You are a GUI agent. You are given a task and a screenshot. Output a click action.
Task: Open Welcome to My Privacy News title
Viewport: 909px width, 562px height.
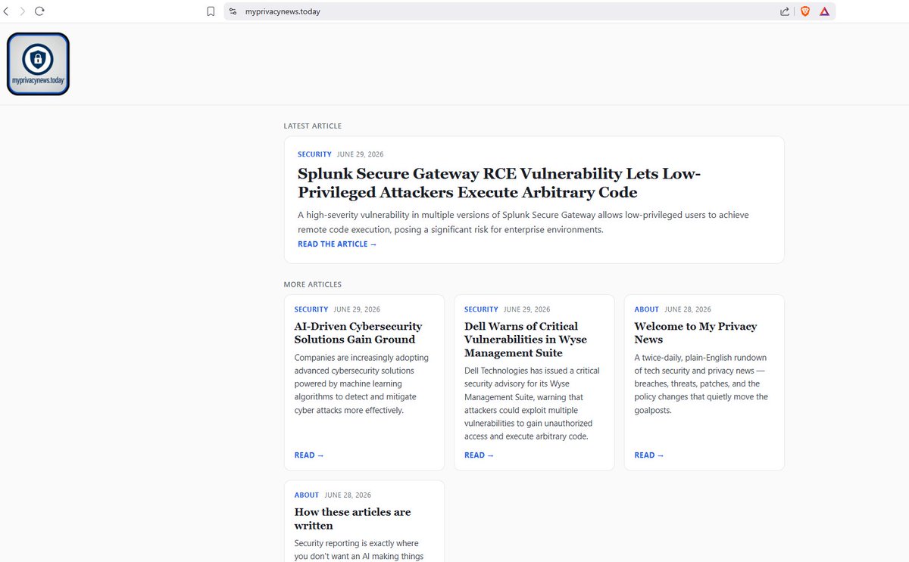point(695,333)
